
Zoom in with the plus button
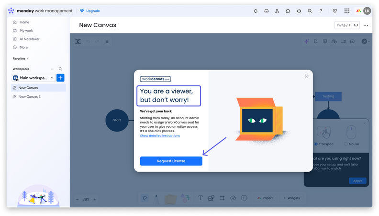coord(95,199)
